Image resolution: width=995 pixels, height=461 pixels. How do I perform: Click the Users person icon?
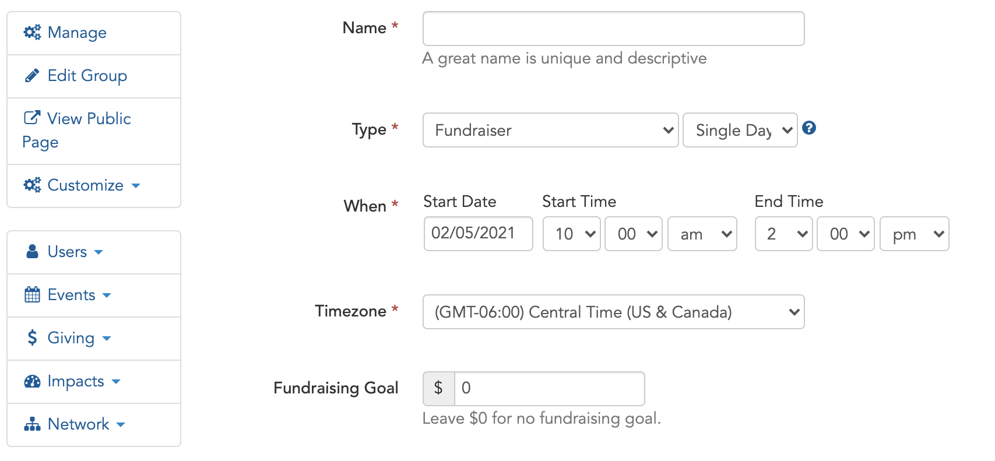(x=33, y=251)
